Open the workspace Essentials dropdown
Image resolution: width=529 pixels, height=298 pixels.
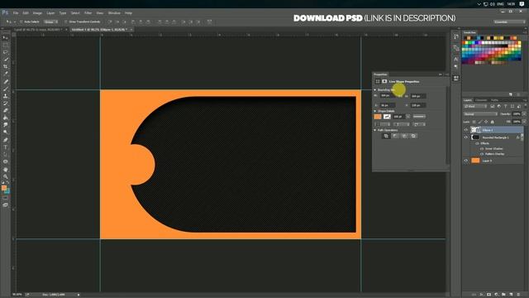pyautogui.click(x=509, y=22)
